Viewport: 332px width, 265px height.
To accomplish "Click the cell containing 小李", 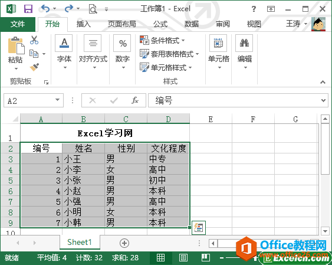I will (x=83, y=169).
